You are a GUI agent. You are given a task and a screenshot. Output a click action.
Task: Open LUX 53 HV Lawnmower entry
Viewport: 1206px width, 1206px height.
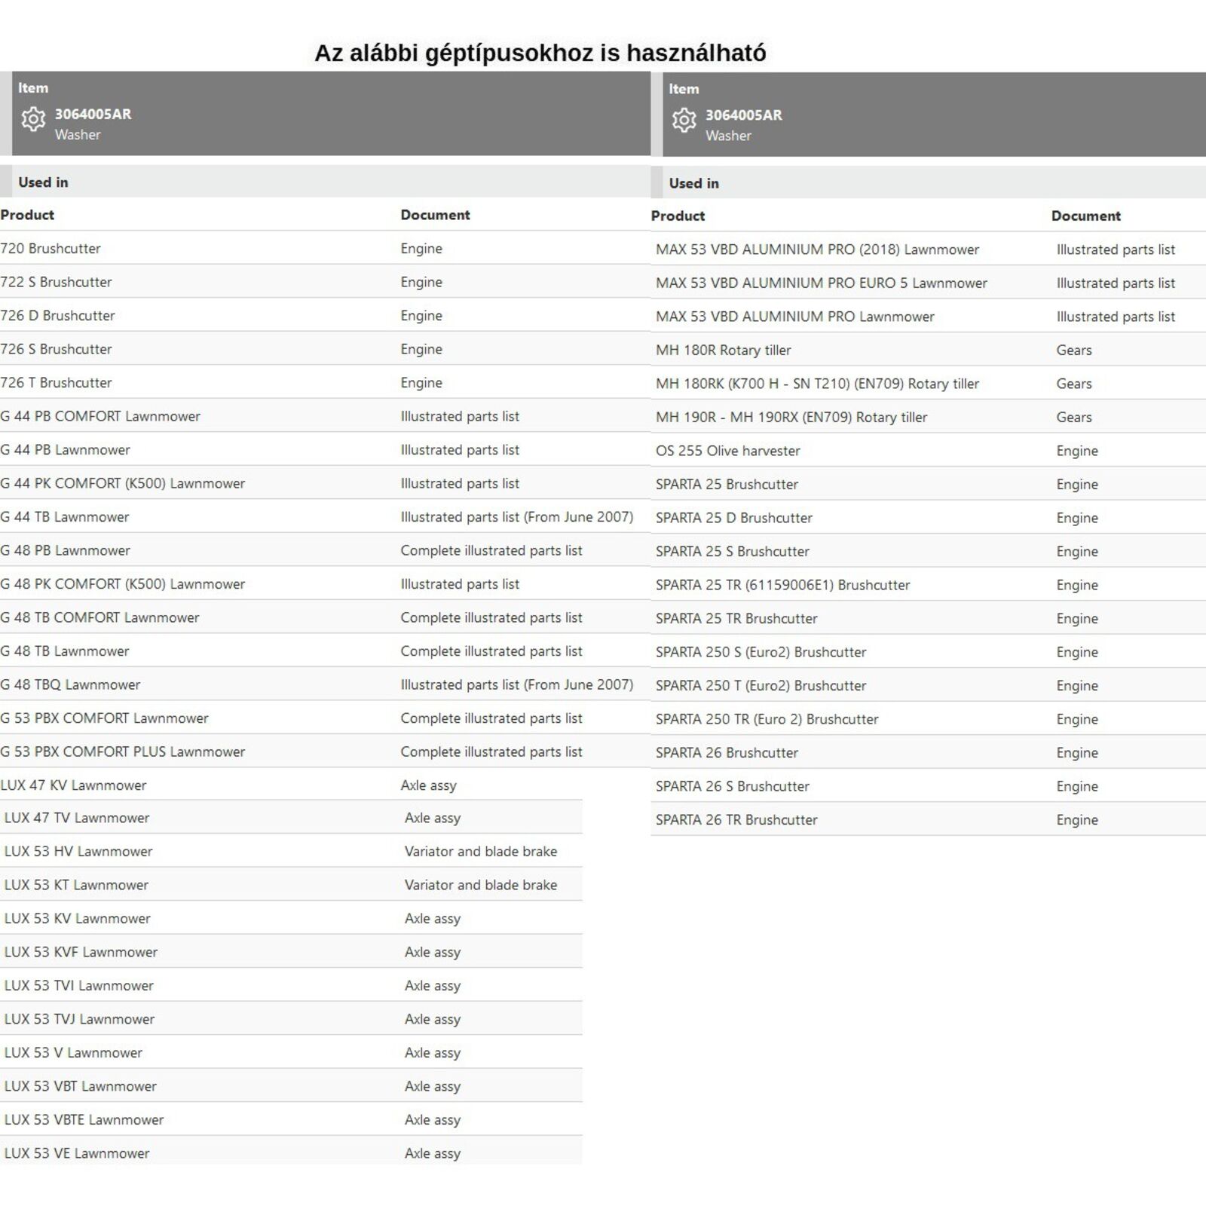tap(78, 852)
